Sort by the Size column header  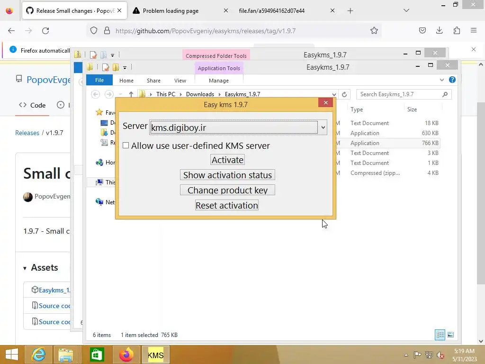pyautogui.click(x=412, y=109)
